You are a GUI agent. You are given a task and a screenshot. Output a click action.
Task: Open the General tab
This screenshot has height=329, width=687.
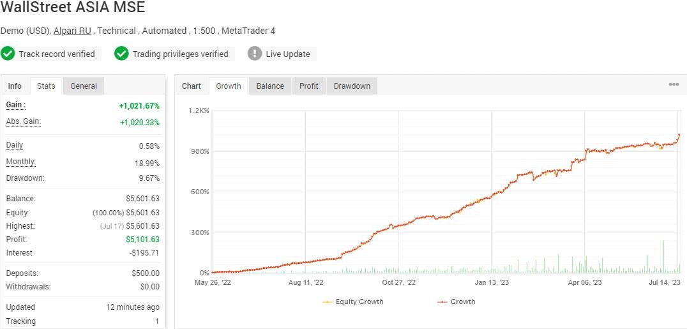point(84,86)
